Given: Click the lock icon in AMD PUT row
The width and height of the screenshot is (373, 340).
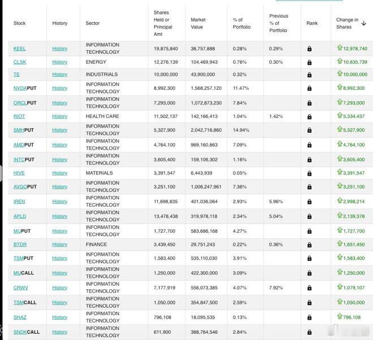Looking at the screenshot, I should coord(309,145).
